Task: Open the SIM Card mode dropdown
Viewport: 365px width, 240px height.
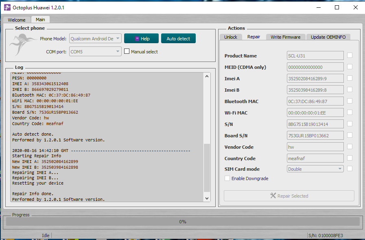Action: coord(315,169)
